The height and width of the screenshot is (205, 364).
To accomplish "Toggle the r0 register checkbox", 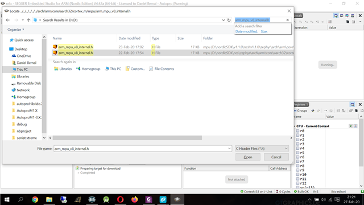I will point(297,131).
